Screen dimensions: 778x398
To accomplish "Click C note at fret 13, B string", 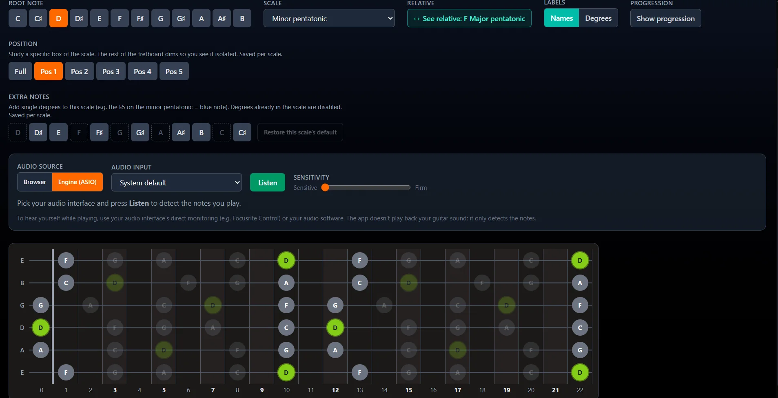I will click(359, 283).
